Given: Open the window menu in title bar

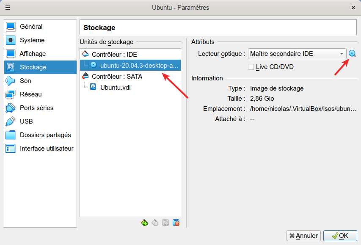Looking at the screenshot, I should point(8,8).
